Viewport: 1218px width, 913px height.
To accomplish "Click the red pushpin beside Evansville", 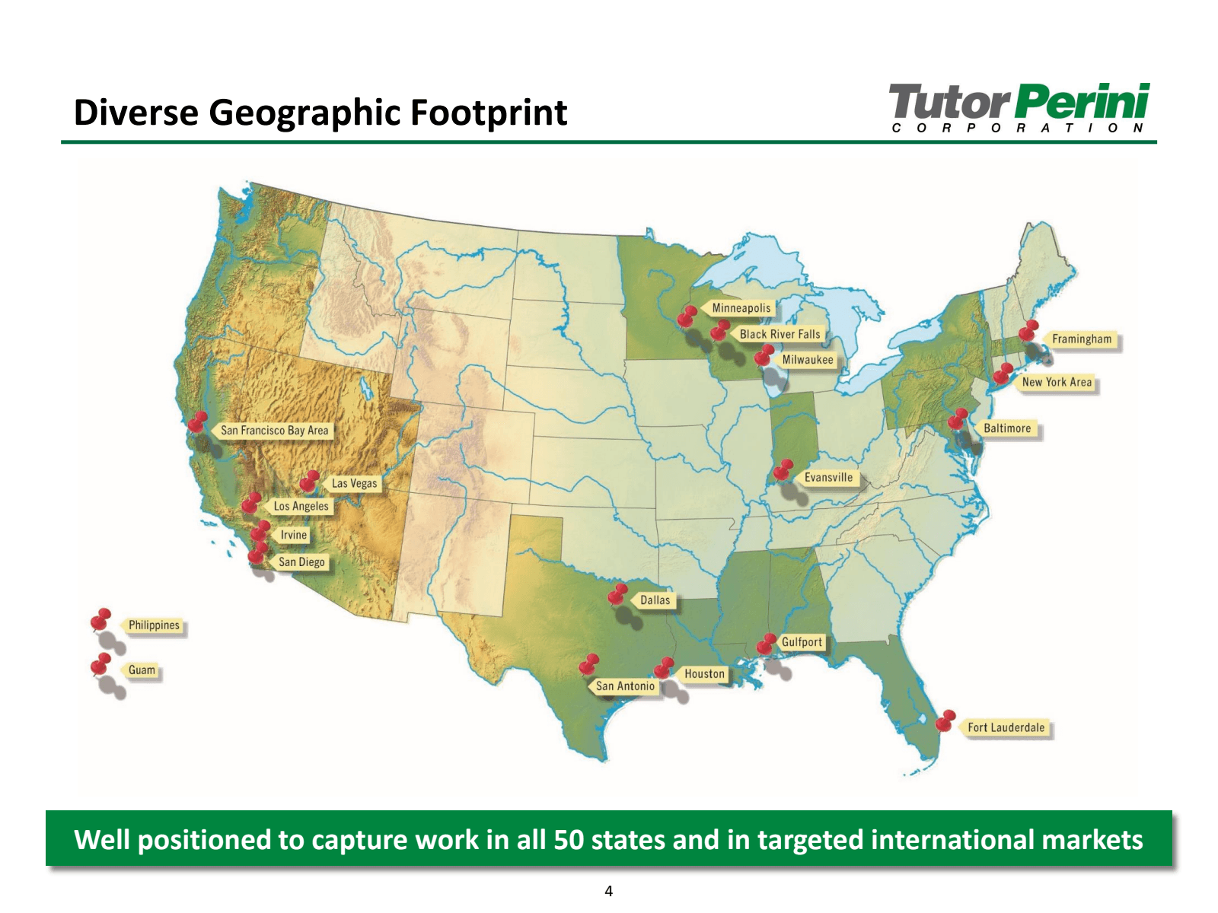I will [783, 470].
